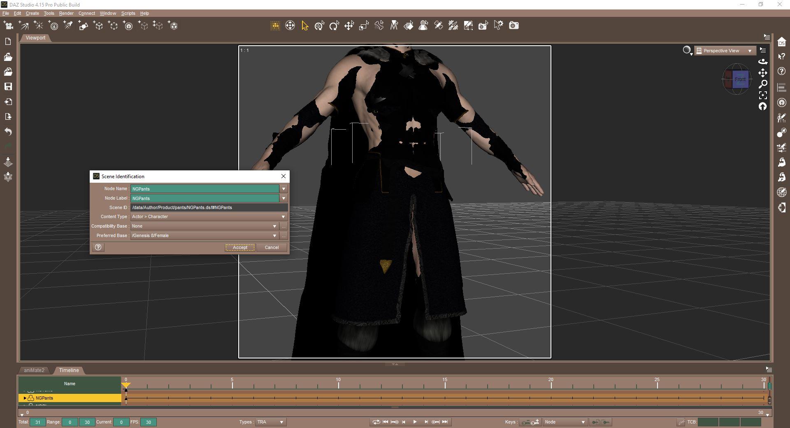Open the Node Name dropdown arrow
Image resolution: width=790 pixels, height=428 pixels.
[283, 189]
